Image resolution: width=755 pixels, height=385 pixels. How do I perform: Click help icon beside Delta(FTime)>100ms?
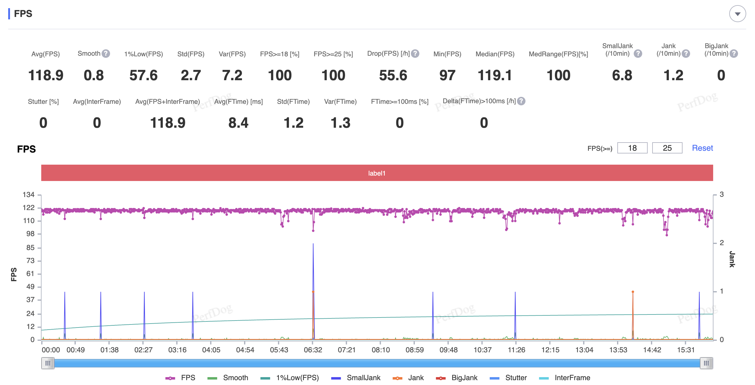pyautogui.click(x=521, y=101)
